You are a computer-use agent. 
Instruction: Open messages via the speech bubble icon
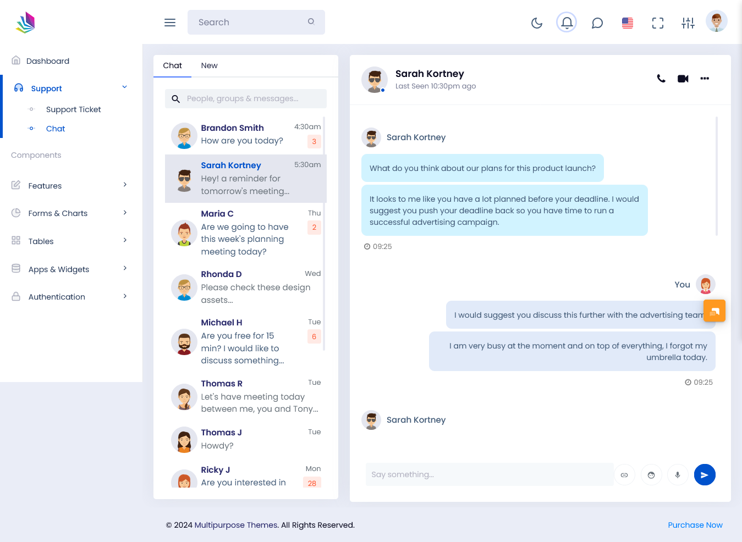[x=597, y=23]
